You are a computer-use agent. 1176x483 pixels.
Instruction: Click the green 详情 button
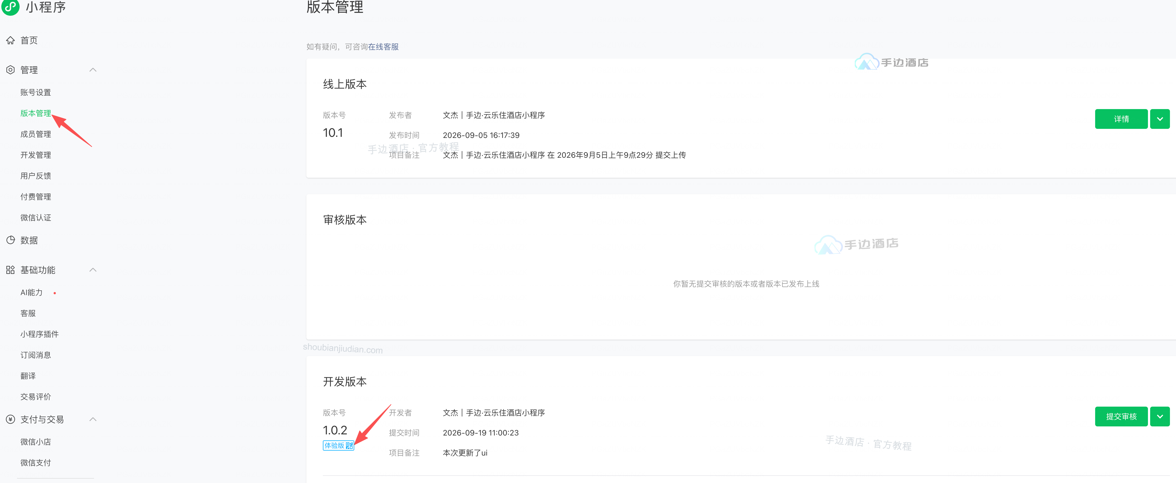(1121, 119)
